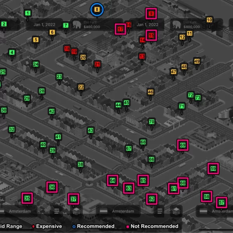This screenshot has height=233, width=233.
Task: Select orange map marker 22
Action: tap(81, 87)
